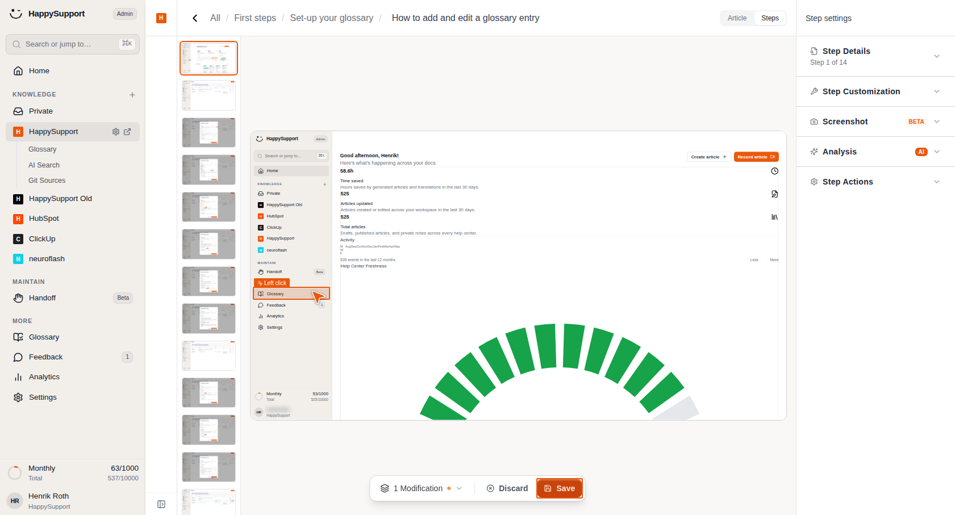Expand the Analysis section
The height and width of the screenshot is (515, 955).
[x=937, y=152]
